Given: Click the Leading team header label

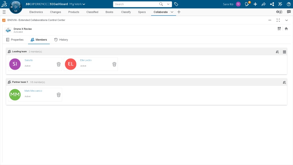Looking at the screenshot, I should pos(20,51).
